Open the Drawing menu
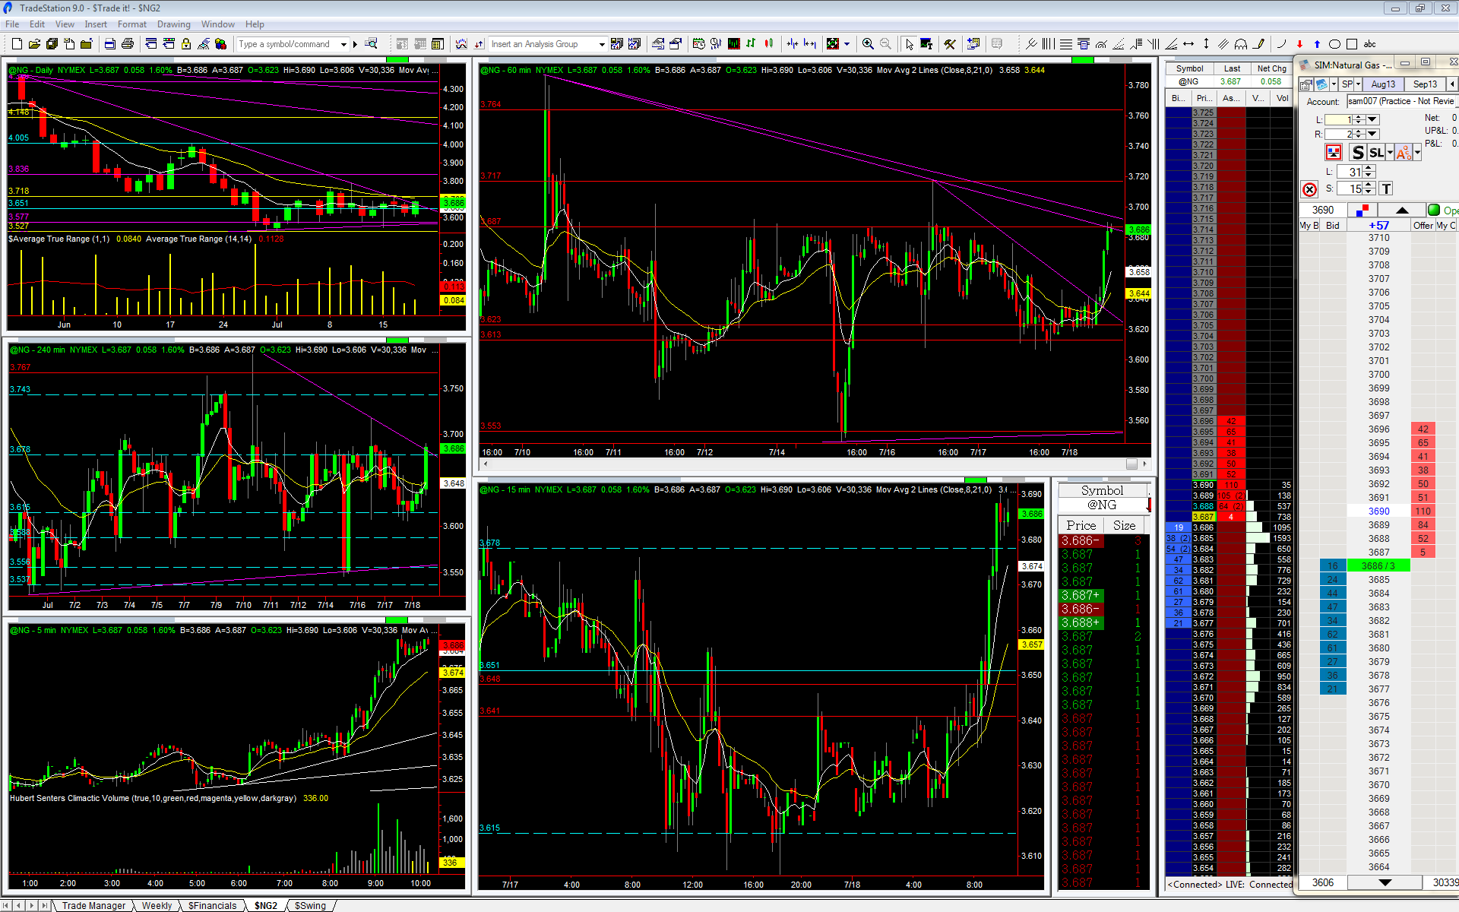This screenshot has width=1459, height=912. pos(174,24)
